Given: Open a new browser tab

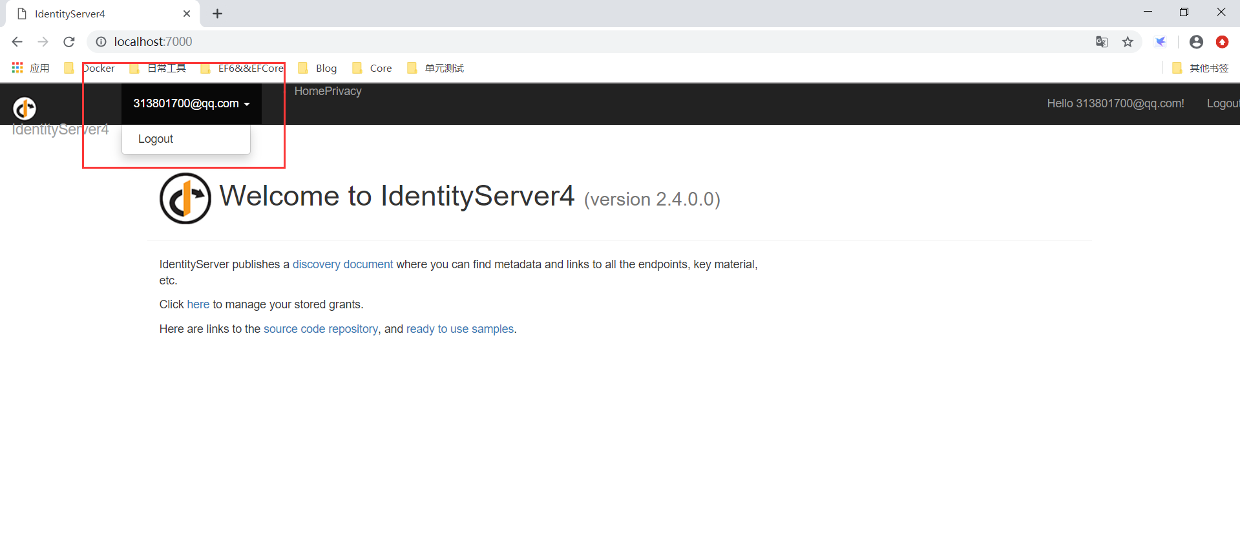Looking at the screenshot, I should [218, 14].
